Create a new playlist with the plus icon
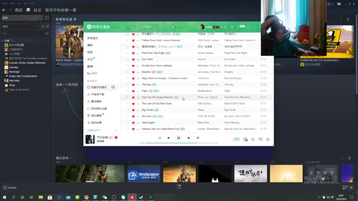358x201 pixels. (115, 130)
